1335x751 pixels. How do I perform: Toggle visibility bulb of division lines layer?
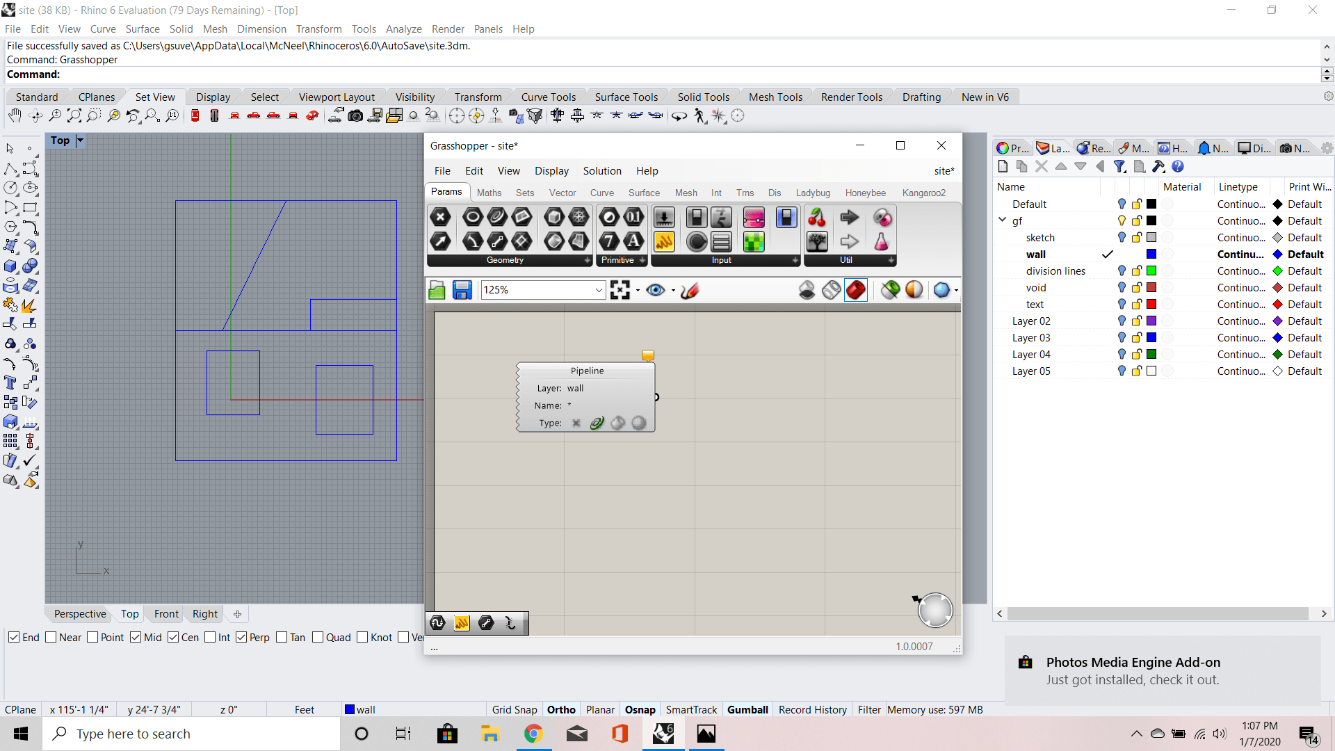[x=1122, y=270]
